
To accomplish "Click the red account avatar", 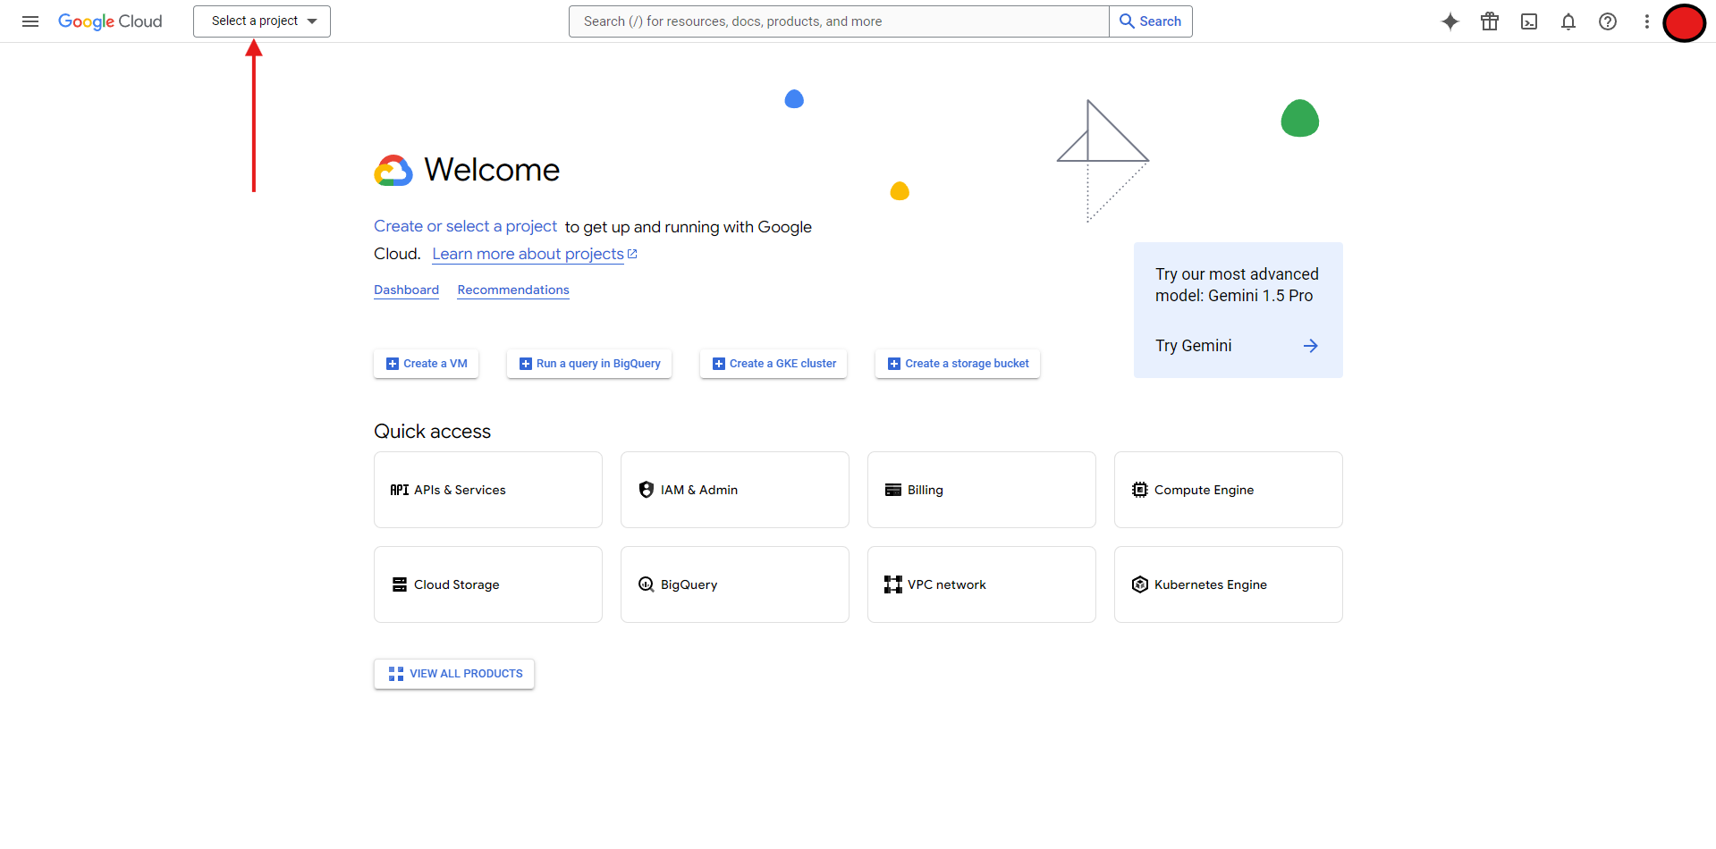I will [1684, 22].
